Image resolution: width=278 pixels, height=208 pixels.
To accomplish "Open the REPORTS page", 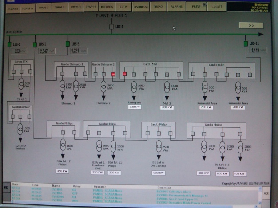I will pos(107,7).
